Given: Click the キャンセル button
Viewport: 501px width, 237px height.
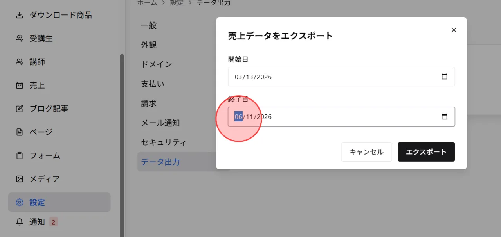Looking at the screenshot, I should (366, 152).
